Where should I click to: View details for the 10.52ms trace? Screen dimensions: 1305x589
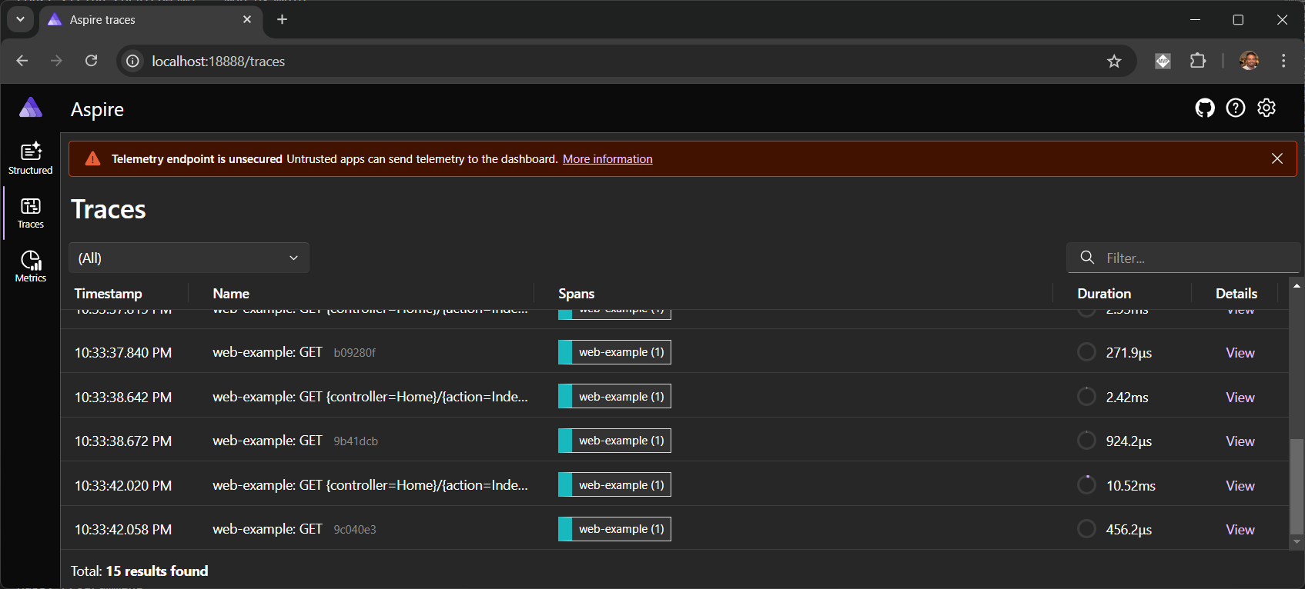point(1240,486)
